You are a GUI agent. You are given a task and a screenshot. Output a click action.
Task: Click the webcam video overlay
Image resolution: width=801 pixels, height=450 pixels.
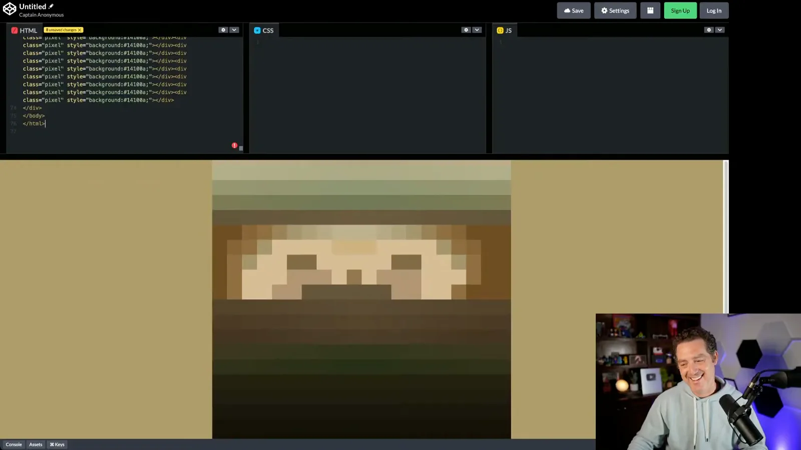(698, 381)
